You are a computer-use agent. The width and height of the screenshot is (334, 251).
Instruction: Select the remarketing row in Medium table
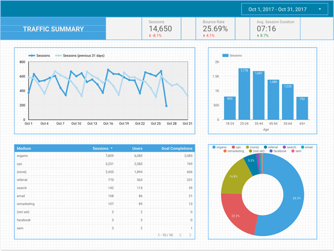[x=104, y=204]
